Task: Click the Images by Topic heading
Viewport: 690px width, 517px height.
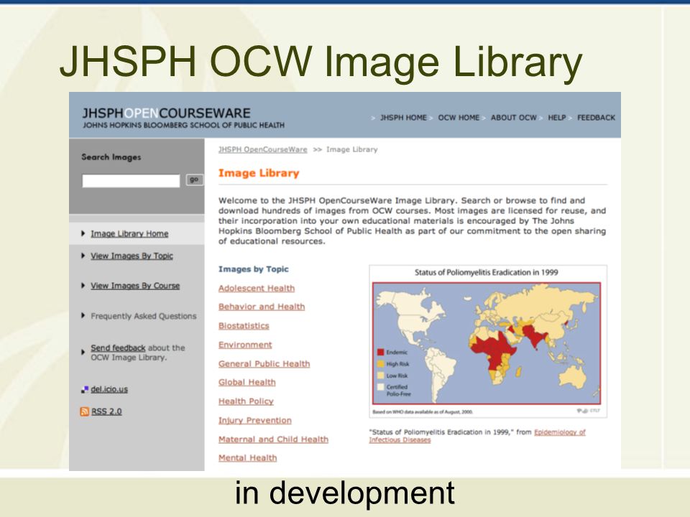Action: click(x=254, y=269)
